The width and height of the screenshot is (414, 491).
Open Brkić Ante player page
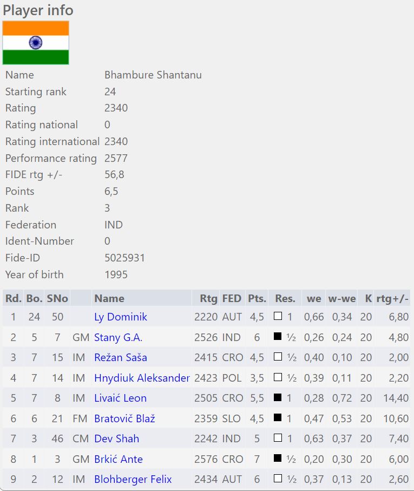click(118, 459)
